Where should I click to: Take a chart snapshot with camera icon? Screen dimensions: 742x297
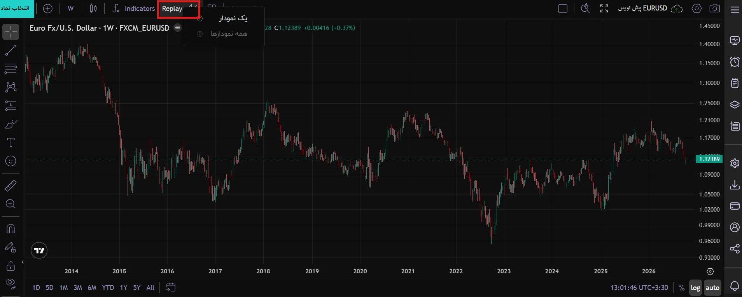(715, 9)
